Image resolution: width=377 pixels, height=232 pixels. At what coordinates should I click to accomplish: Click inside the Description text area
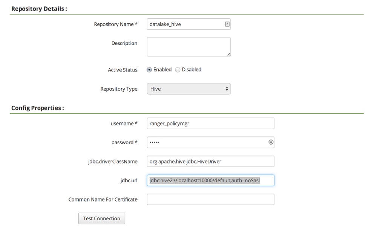click(189, 47)
